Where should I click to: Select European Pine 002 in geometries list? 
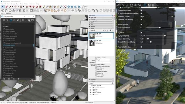pos(18,45)
